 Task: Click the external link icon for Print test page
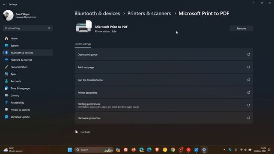[248, 67]
